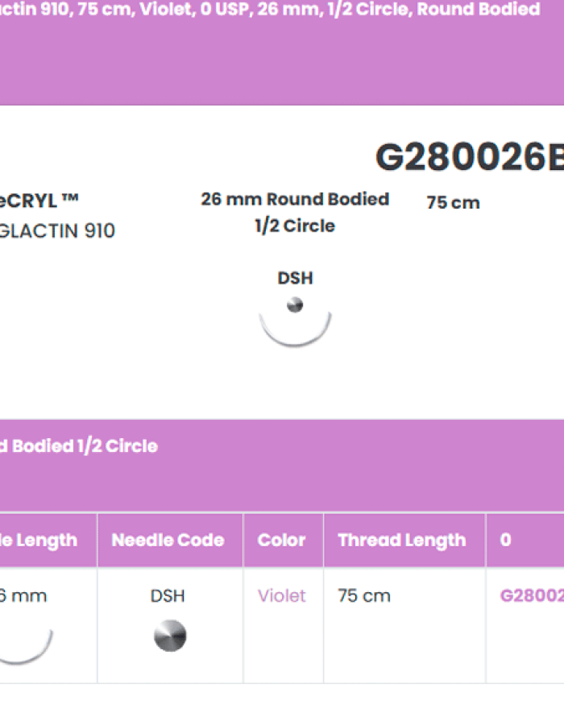Open the Violet color link in the table
The width and height of the screenshot is (564, 725).
(281, 595)
